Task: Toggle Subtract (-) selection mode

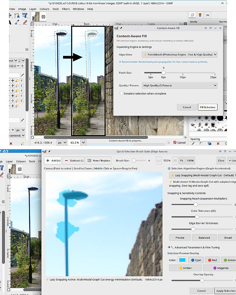Action: coord(74,161)
